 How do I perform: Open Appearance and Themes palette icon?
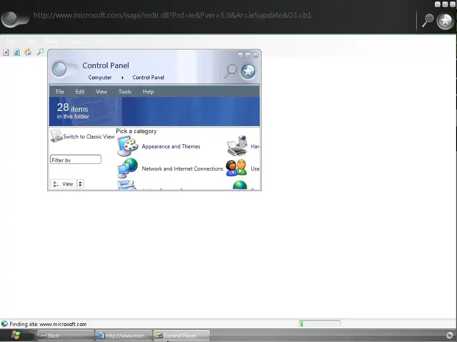(128, 146)
